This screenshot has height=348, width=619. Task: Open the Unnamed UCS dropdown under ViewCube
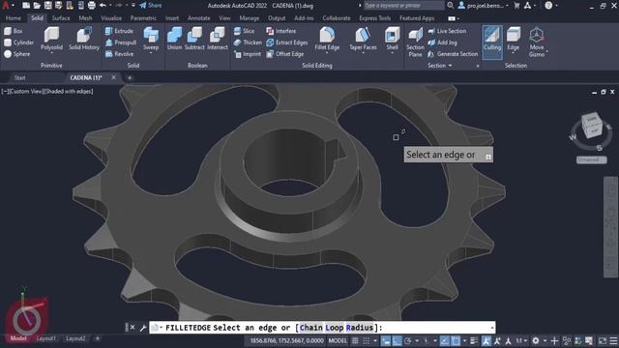(x=591, y=159)
